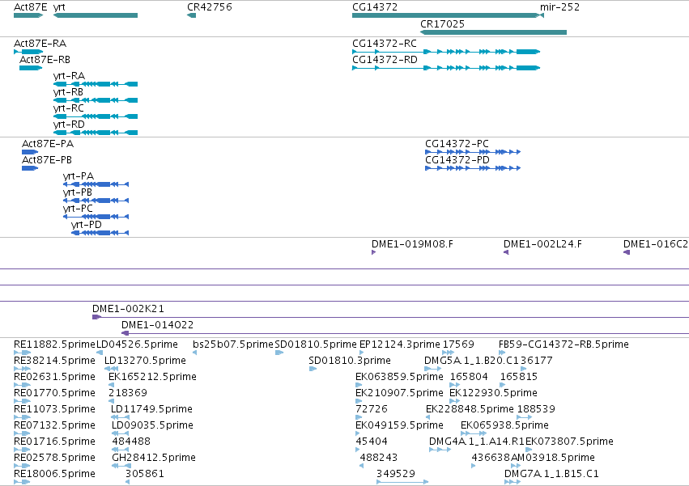Select DMG5A.1_1.B20.C1 feature
Viewport: 689px width, 486px height.
(432, 369)
